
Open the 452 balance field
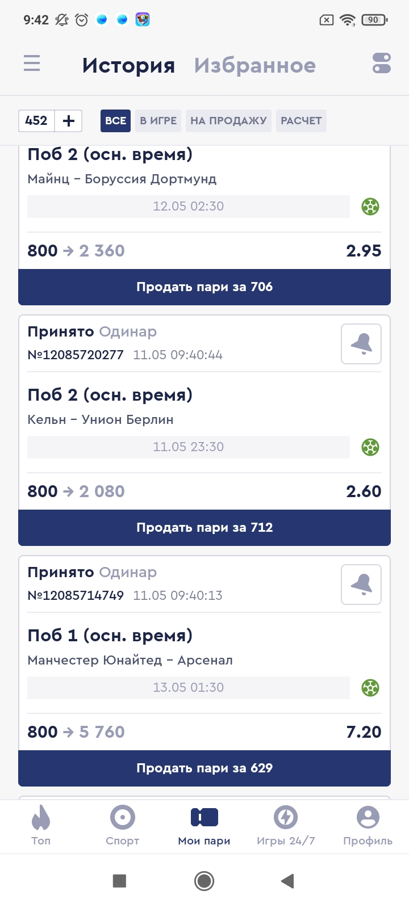click(36, 120)
